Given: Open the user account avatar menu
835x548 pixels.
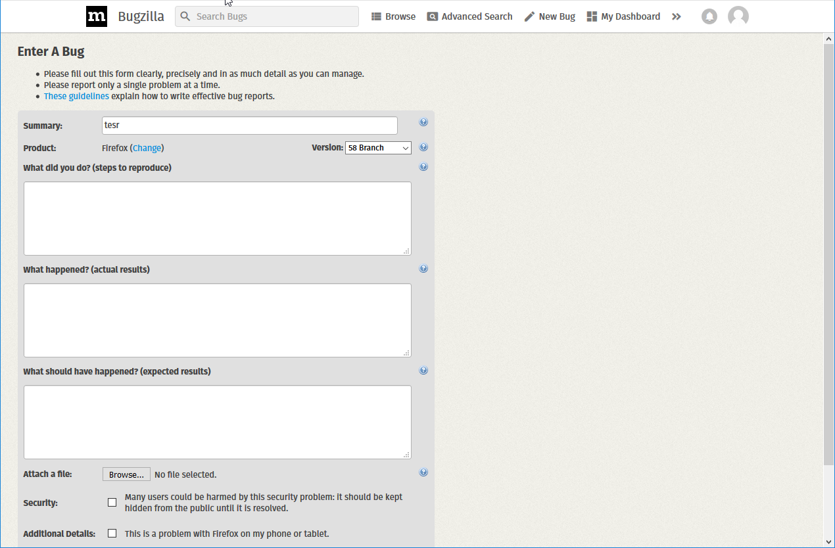Looking at the screenshot, I should (x=738, y=16).
